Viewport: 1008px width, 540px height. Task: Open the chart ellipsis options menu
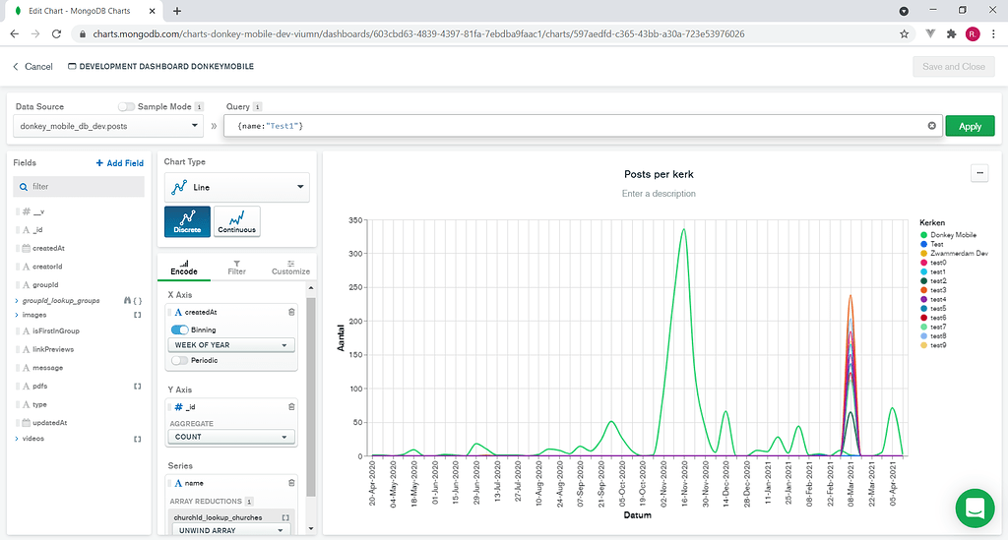point(978,173)
